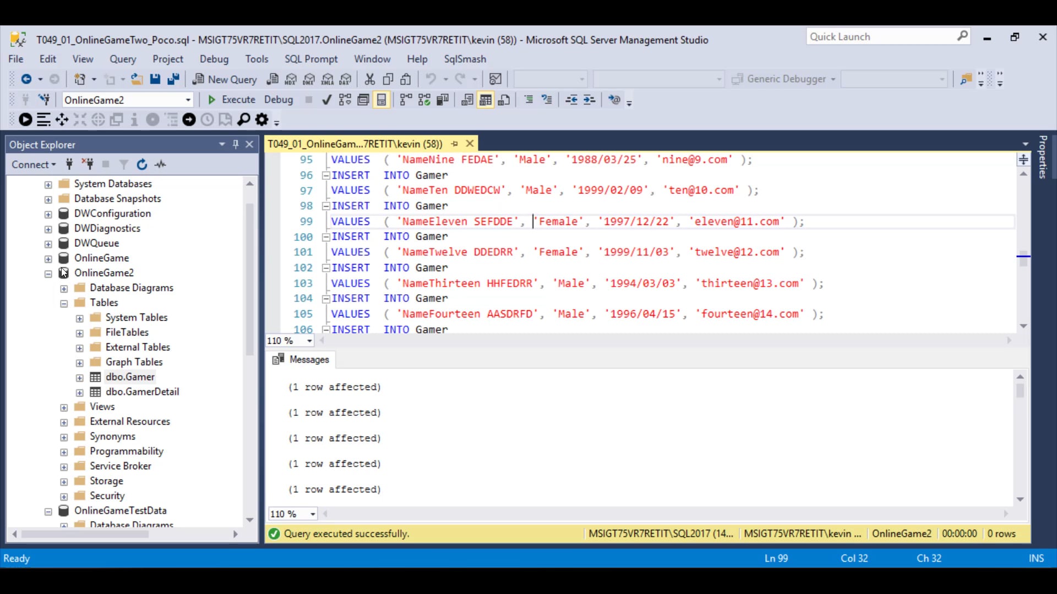Viewport: 1057px width, 594px height.
Task: Click the Debug button
Action: 278,100
